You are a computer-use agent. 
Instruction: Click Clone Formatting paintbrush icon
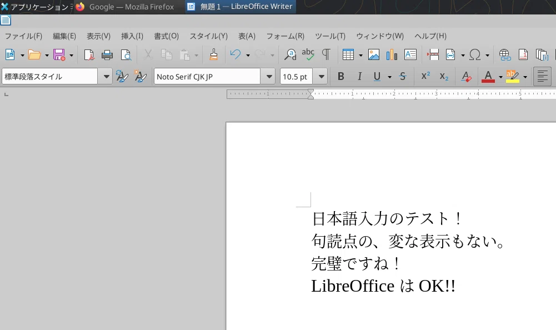(x=213, y=54)
